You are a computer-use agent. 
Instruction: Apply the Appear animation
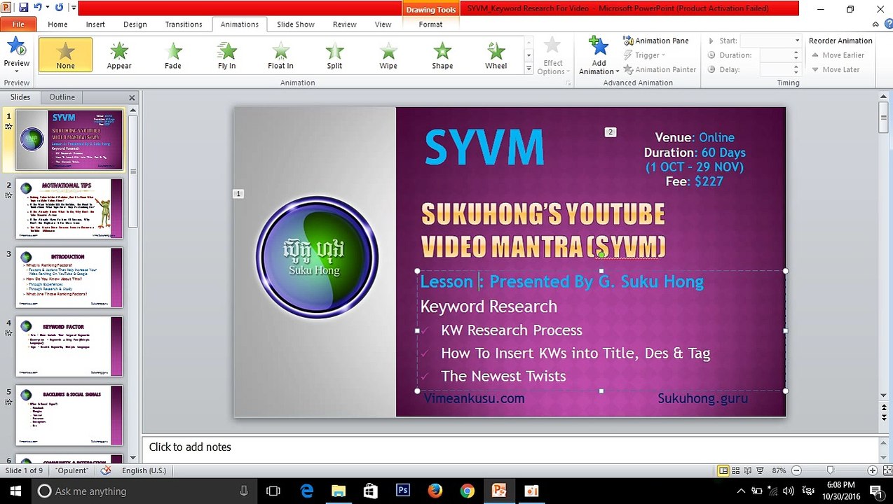click(x=119, y=55)
